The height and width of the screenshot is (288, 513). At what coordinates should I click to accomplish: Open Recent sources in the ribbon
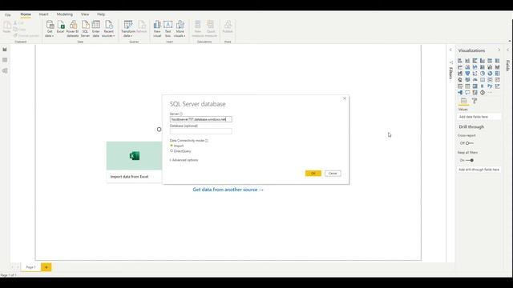click(108, 29)
